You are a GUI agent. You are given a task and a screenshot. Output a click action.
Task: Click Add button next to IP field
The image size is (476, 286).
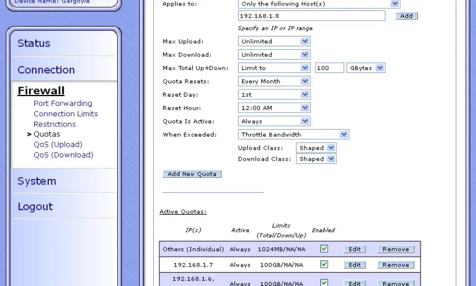point(406,16)
